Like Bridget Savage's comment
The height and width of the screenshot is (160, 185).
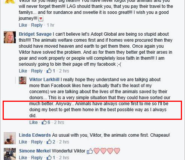point(23,71)
